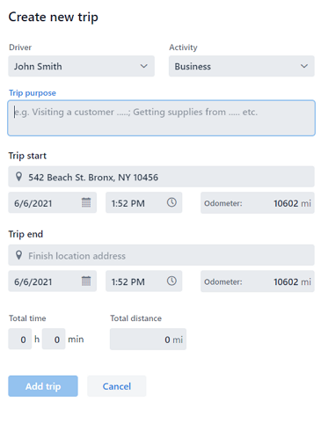The height and width of the screenshot is (438, 321).
Task: Click the Add trip button
Action: pyautogui.click(x=43, y=386)
